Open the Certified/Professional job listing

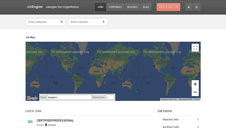coord(55,120)
